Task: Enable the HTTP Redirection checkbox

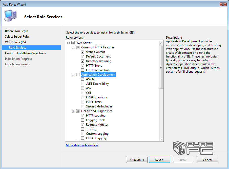Action: (x=83, y=70)
